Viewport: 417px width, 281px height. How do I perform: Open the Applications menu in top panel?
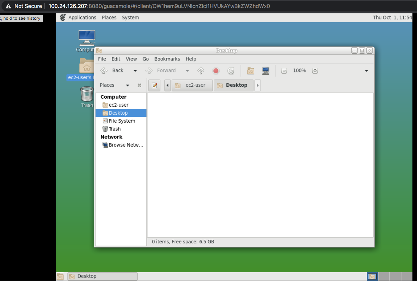(82, 17)
